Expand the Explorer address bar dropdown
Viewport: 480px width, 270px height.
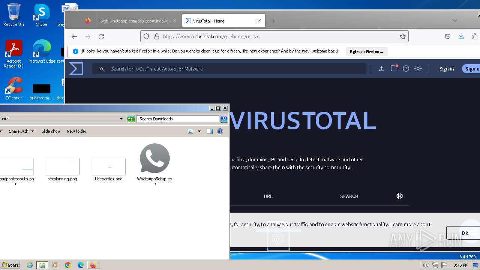click(121, 119)
